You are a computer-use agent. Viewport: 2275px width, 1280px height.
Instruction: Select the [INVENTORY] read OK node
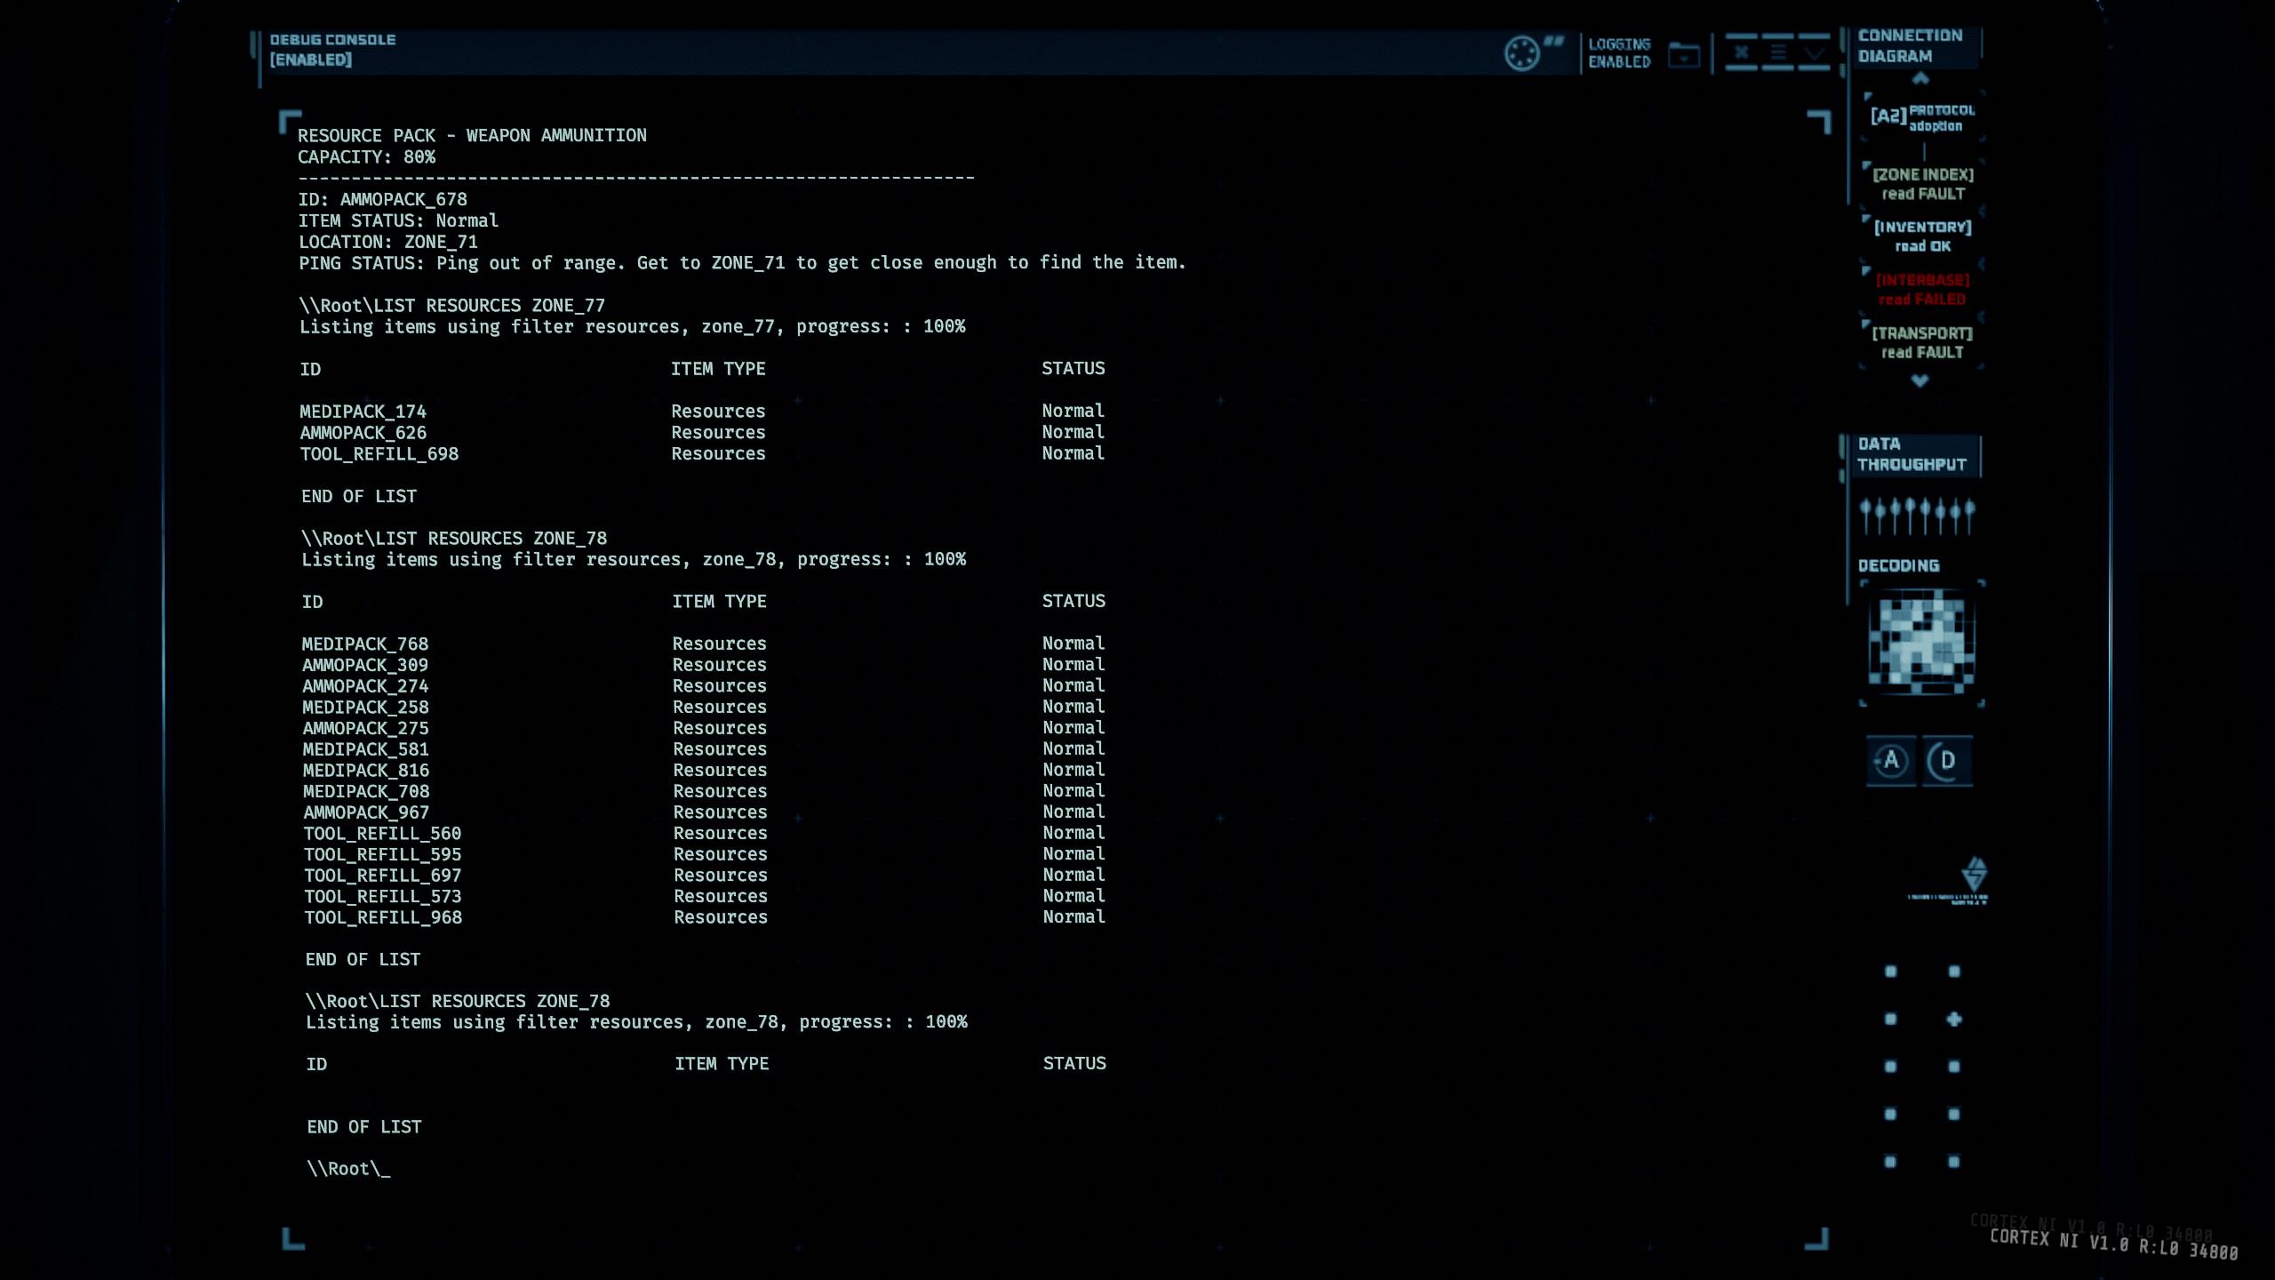pos(1922,236)
